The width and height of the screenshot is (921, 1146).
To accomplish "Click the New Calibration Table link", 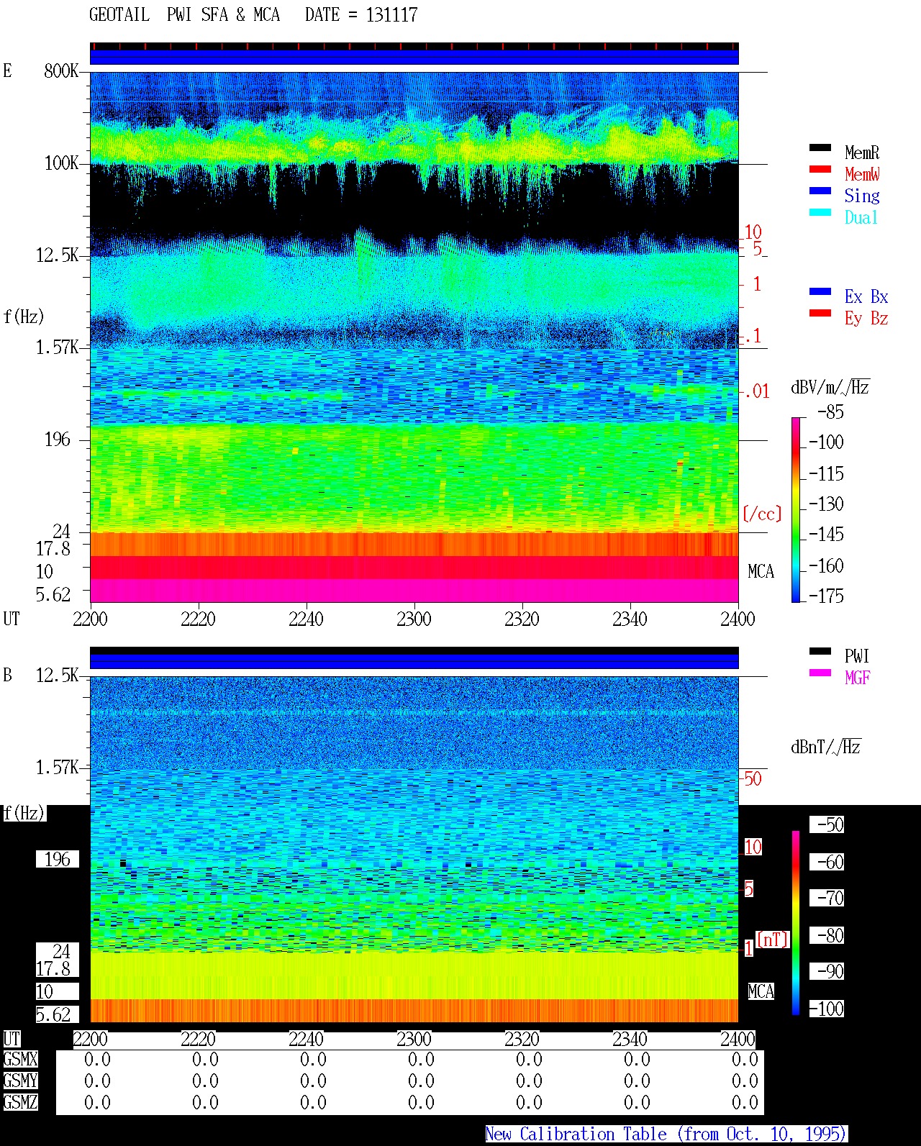I will pos(666,1134).
